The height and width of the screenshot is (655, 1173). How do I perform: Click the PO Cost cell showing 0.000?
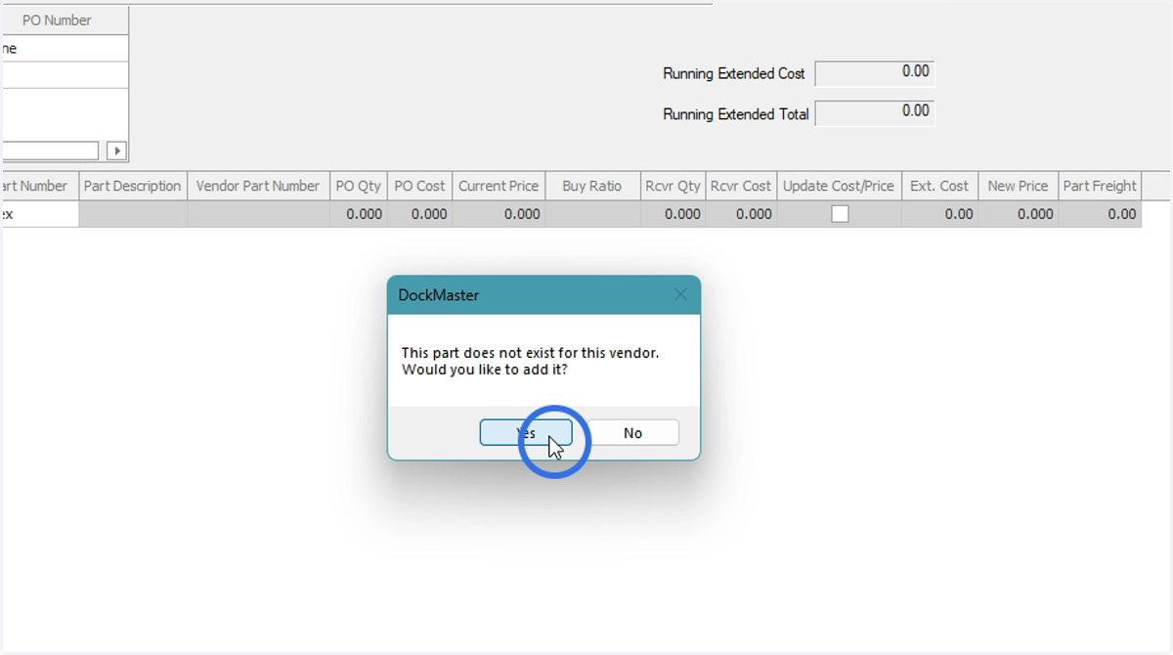(x=419, y=214)
